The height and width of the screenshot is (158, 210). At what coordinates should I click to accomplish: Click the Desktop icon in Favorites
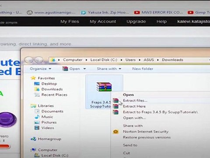click(x=37, y=84)
